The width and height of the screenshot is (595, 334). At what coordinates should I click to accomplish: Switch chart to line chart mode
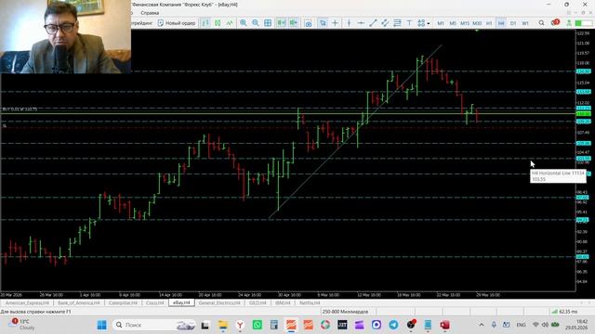point(230,23)
